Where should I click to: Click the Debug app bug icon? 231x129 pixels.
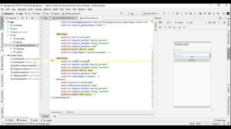point(177,14)
